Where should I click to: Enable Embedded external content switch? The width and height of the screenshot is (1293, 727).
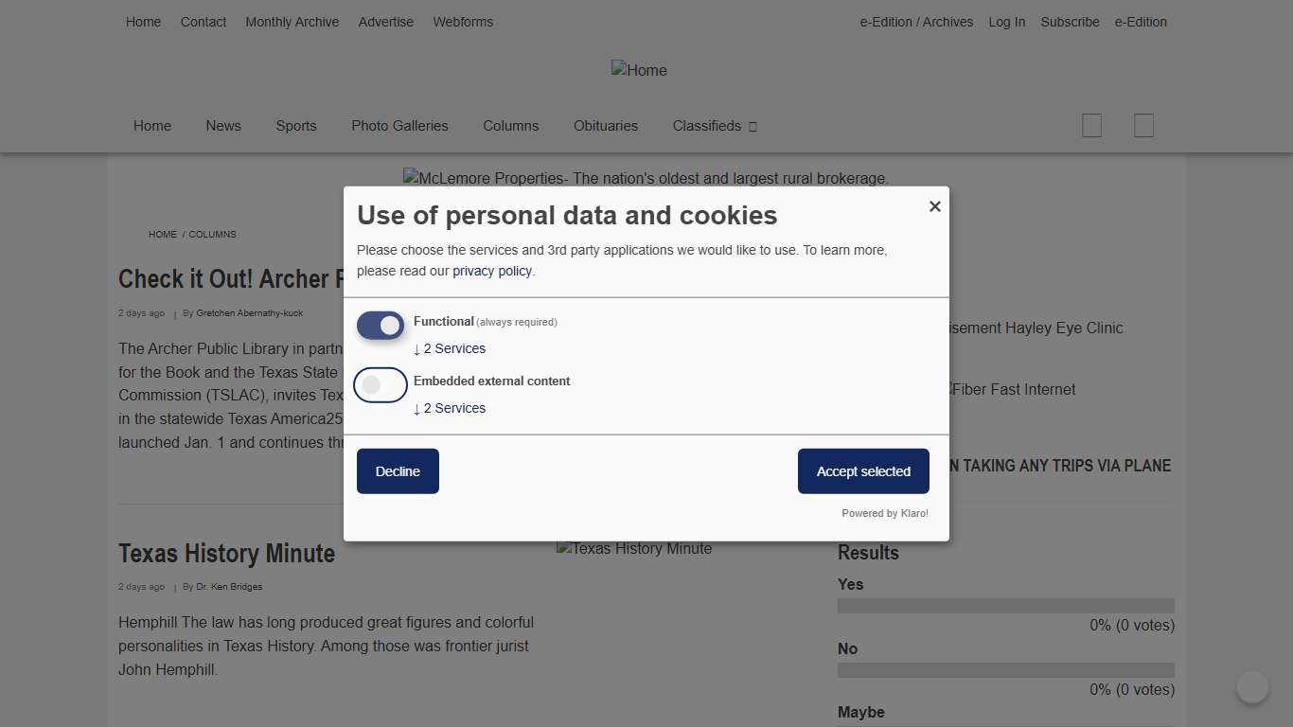381,385
